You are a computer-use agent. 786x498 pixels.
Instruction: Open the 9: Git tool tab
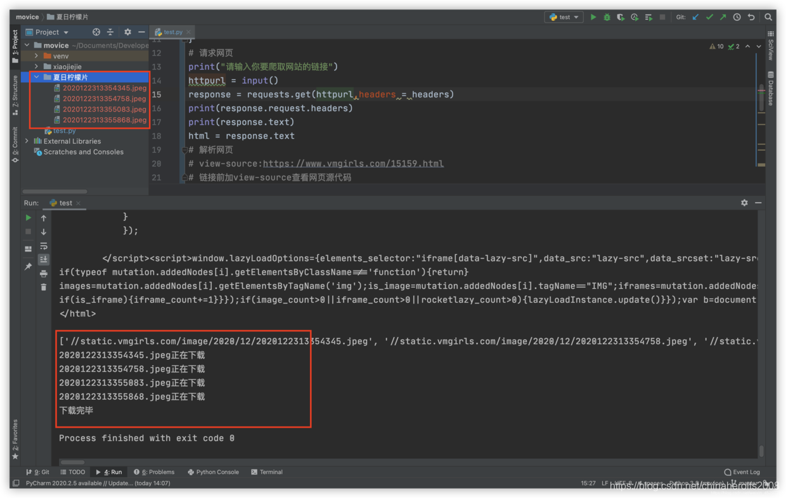pyautogui.click(x=38, y=472)
